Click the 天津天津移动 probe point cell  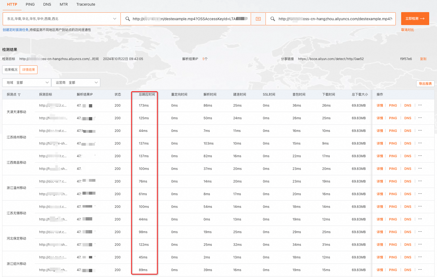pyautogui.click(x=16, y=112)
